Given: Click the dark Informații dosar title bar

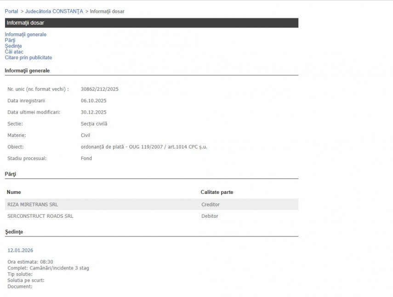Looking at the screenshot, I should point(151,23).
